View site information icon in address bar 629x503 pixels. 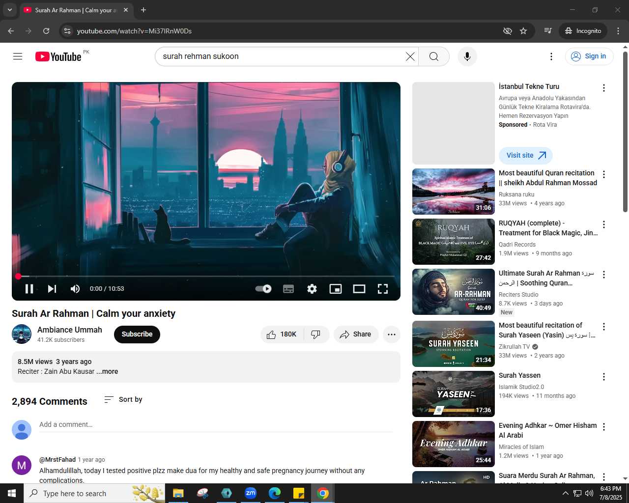coord(68,31)
